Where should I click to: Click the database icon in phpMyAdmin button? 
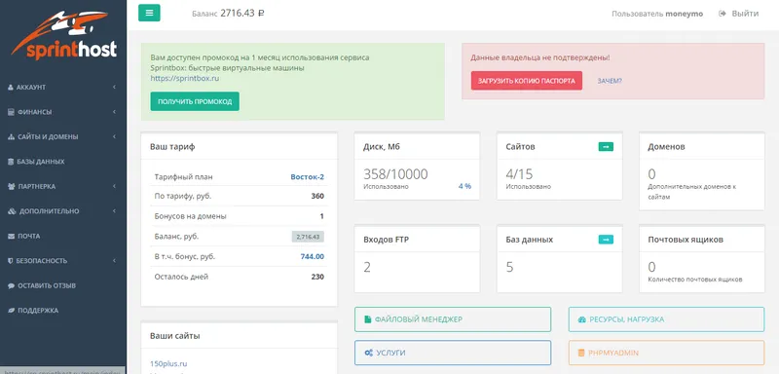click(x=581, y=353)
